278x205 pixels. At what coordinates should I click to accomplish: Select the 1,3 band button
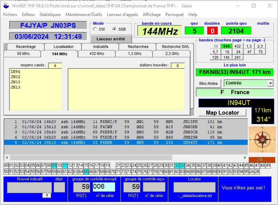249,46
